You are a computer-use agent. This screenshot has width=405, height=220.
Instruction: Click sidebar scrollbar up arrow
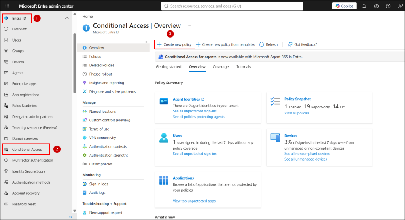coord(75,14)
